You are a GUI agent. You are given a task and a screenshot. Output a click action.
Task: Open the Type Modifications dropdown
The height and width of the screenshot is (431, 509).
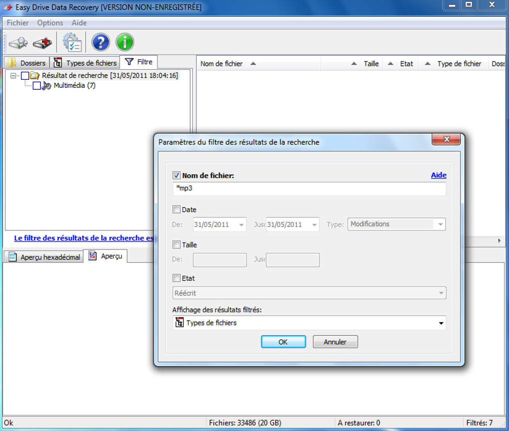440,224
